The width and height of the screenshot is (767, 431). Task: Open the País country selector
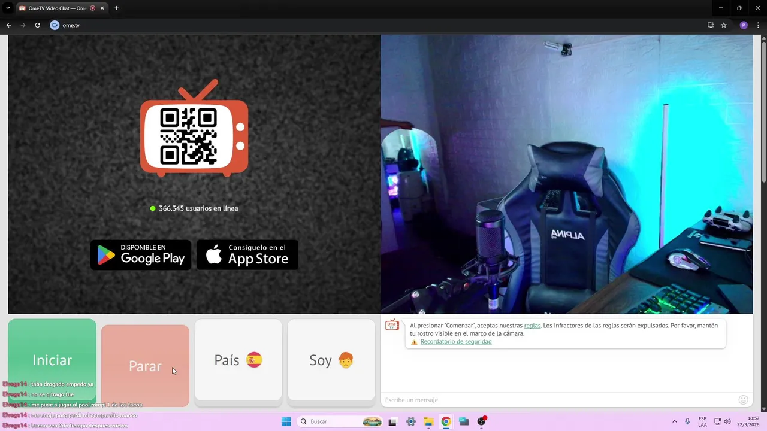tap(238, 360)
